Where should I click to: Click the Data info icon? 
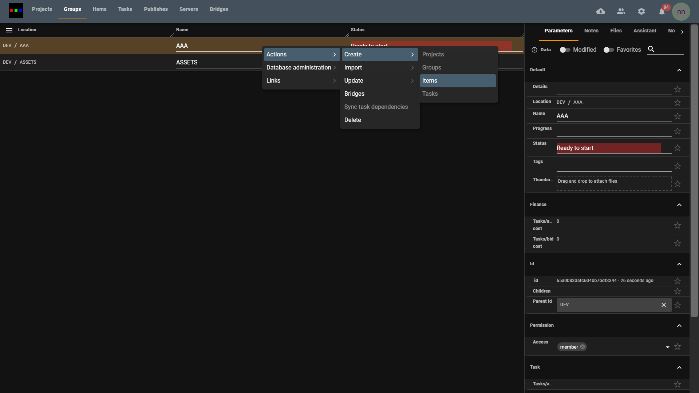[x=534, y=50]
